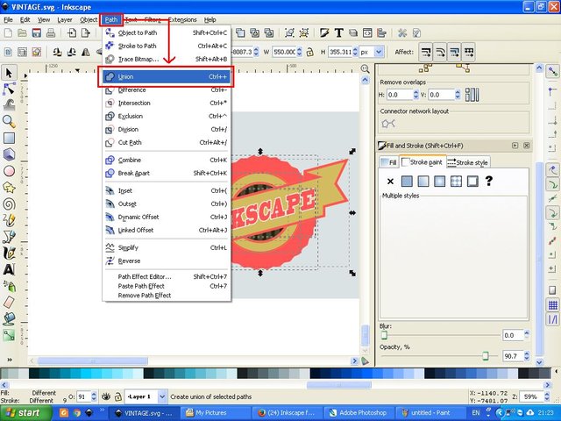Close the Fill and Stroke panel

coord(526,146)
